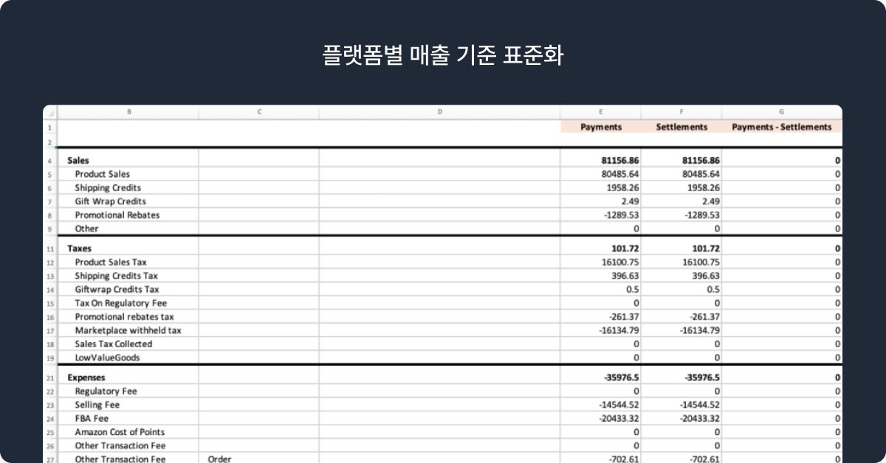This screenshot has height=463, width=886.
Task: Select column F header
Action: tap(681, 112)
